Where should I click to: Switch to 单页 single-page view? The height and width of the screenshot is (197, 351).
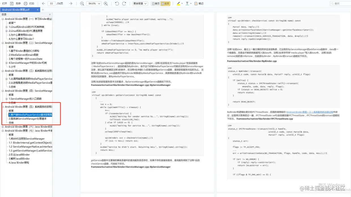(156, 4)
